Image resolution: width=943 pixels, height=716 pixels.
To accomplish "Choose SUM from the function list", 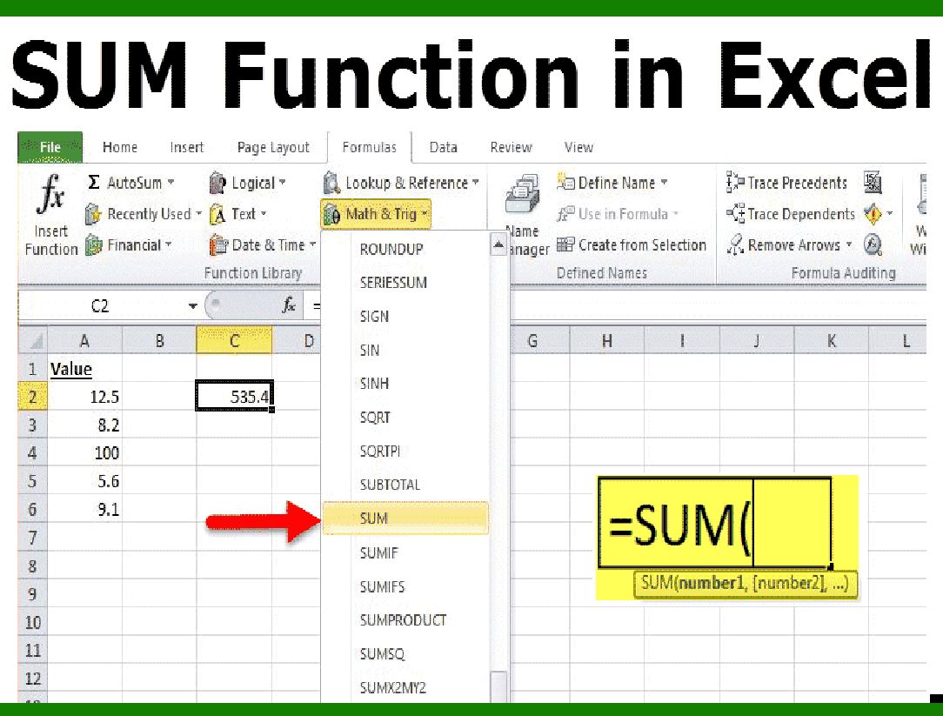I will pyautogui.click(x=405, y=519).
